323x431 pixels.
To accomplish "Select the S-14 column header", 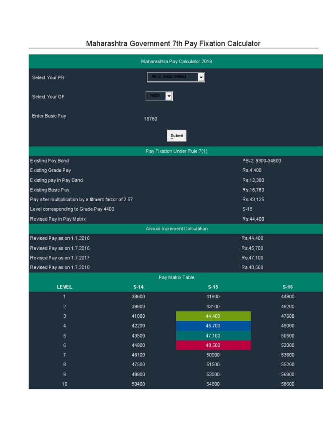I will (138, 287).
